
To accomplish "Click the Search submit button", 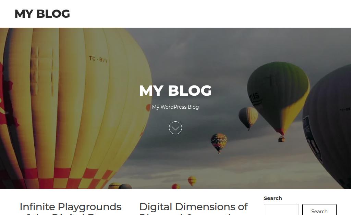I will pyautogui.click(x=319, y=210).
